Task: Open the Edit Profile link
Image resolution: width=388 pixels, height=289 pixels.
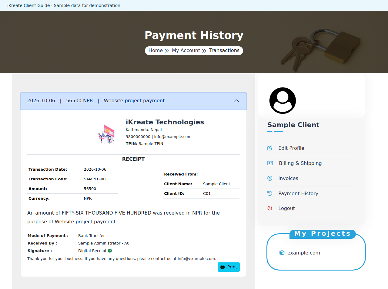Action: pos(291,148)
